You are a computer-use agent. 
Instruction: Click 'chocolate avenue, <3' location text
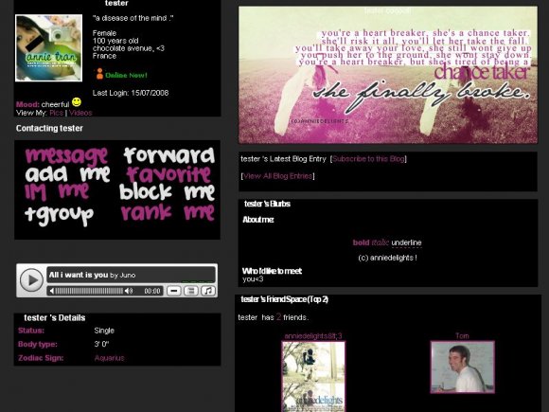128,48
